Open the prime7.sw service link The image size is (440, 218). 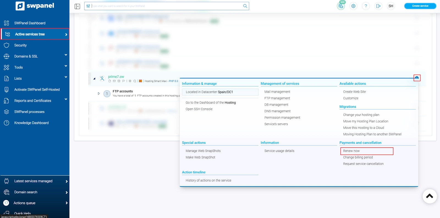coord(116,77)
